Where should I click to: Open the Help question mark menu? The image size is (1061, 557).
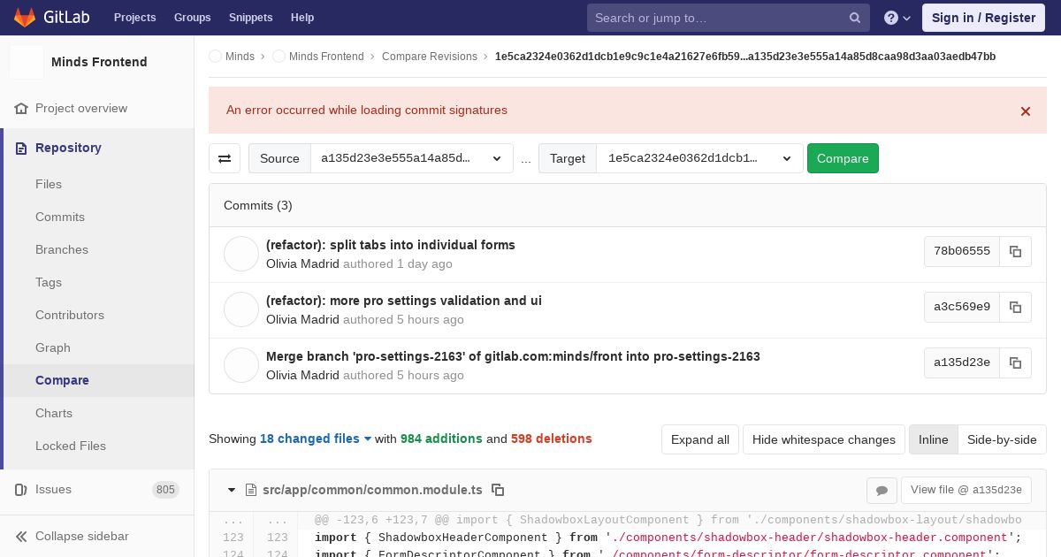tap(897, 18)
